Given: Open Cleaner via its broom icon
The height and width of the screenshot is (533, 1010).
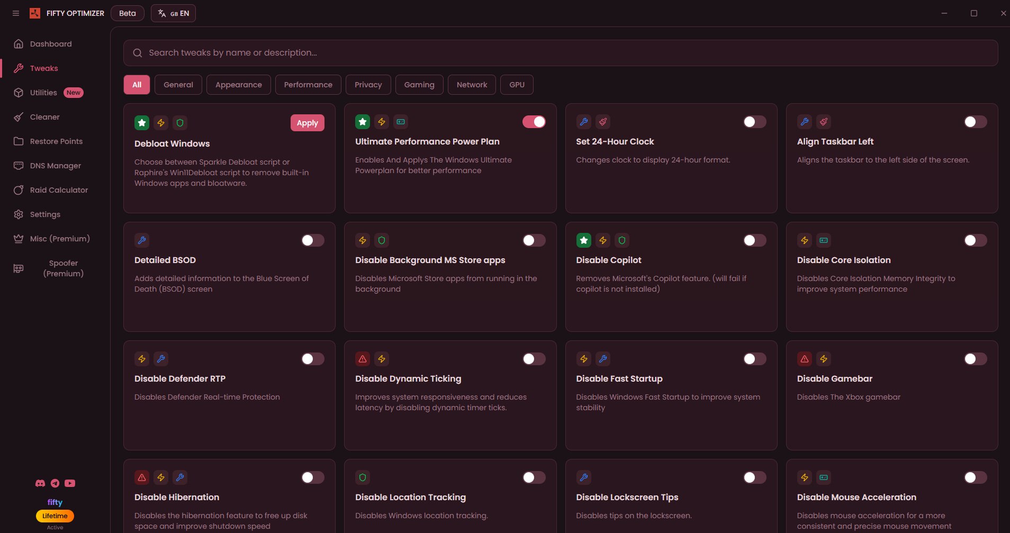Looking at the screenshot, I should click(x=19, y=117).
